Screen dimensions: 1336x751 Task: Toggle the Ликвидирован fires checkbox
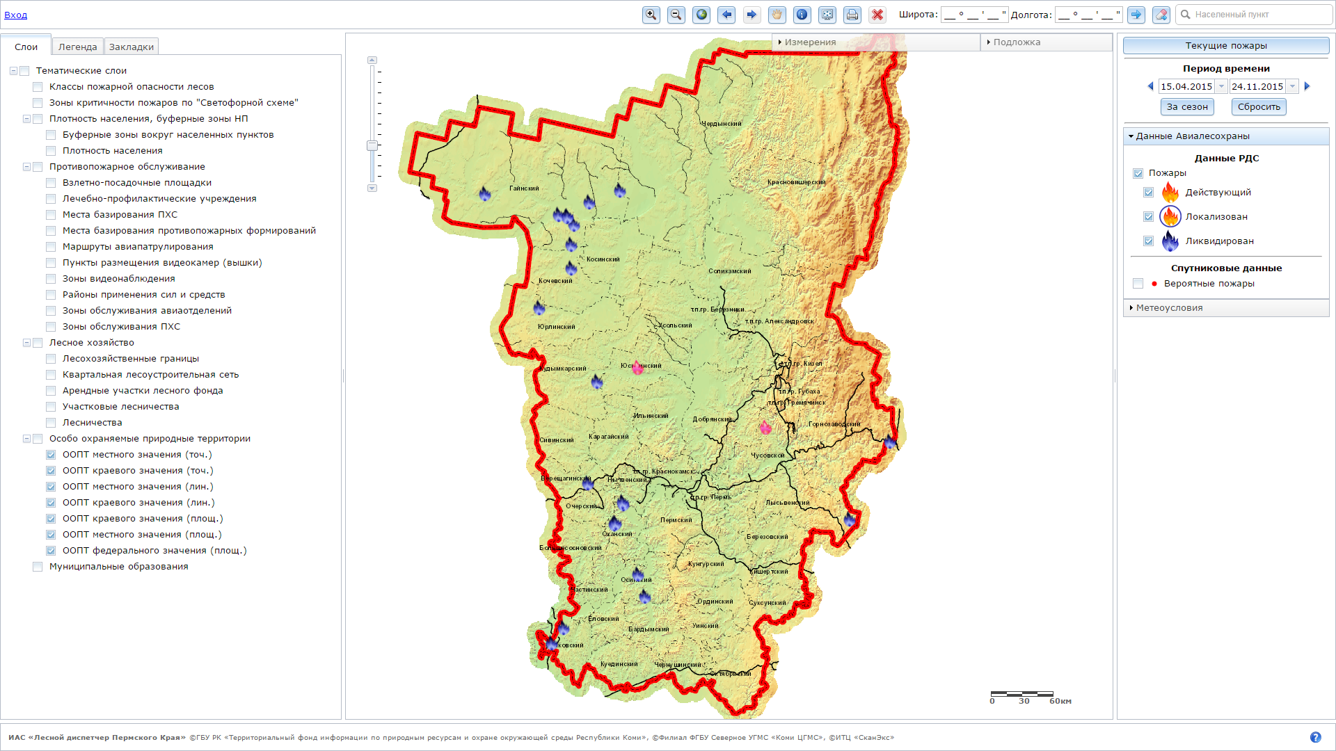click(1149, 241)
